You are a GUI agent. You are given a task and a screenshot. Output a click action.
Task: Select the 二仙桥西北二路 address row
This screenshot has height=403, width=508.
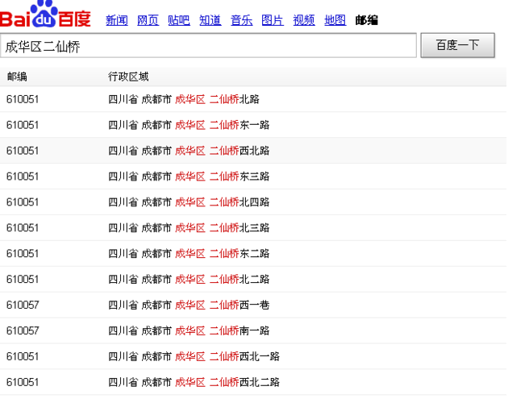coord(194,382)
